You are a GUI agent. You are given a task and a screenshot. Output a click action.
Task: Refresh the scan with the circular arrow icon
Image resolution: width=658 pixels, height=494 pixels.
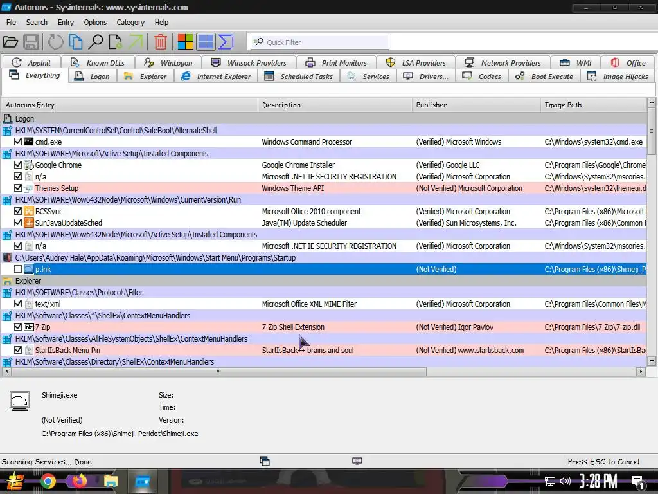pyautogui.click(x=55, y=42)
